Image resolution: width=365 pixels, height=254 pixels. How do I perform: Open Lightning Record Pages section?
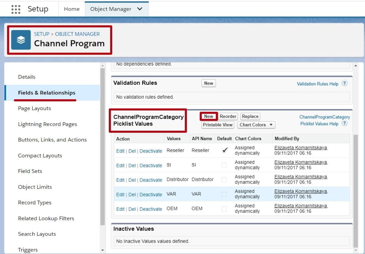pyautogui.click(x=47, y=124)
